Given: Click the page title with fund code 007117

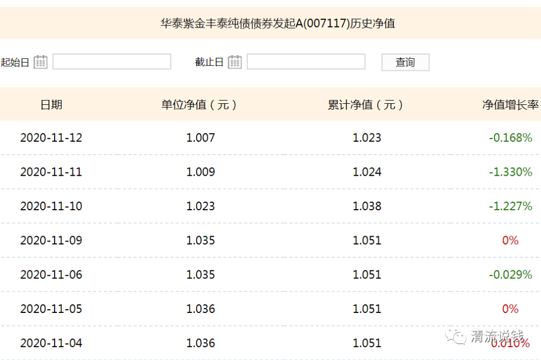Looking at the screenshot, I should (278, 23).
